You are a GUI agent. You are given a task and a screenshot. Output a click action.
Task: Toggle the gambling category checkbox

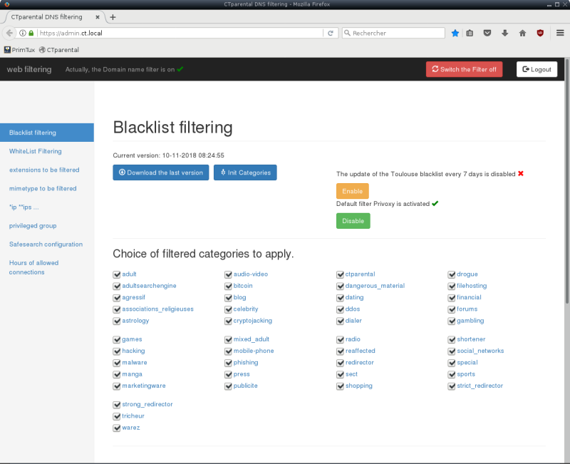coord(452,321)
